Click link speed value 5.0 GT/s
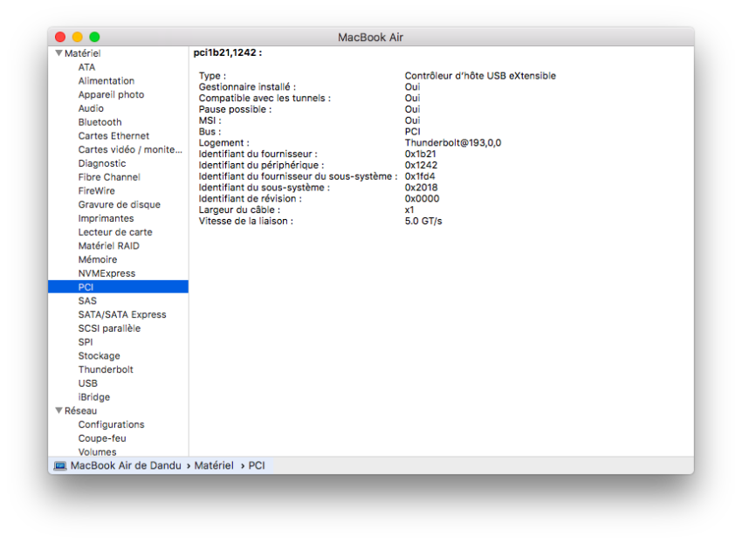 coord(423,221)
